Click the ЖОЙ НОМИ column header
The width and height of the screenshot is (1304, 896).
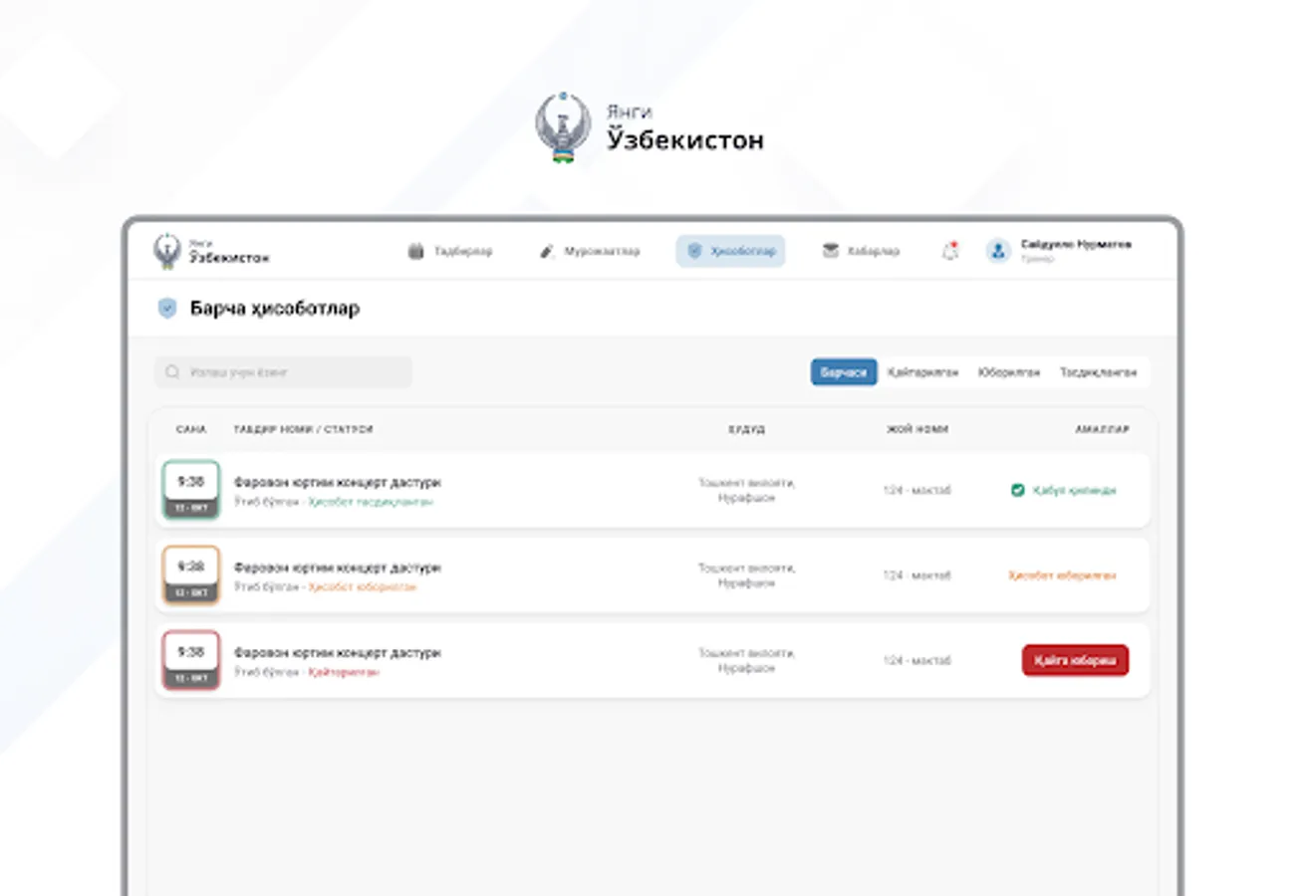[x=917, y=430]
